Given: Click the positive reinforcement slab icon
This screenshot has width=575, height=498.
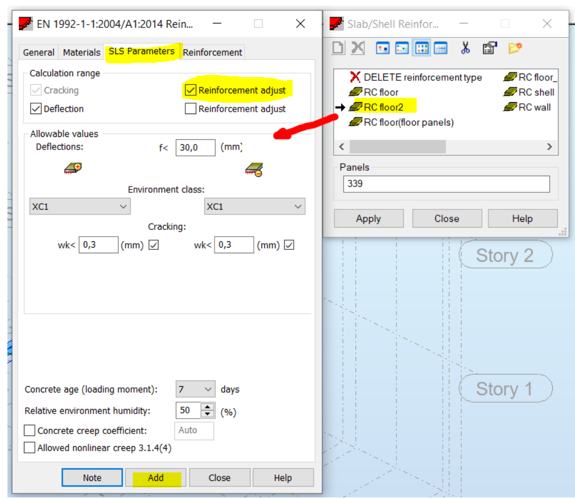Looking at the screenshot, I should pos(73,169).
